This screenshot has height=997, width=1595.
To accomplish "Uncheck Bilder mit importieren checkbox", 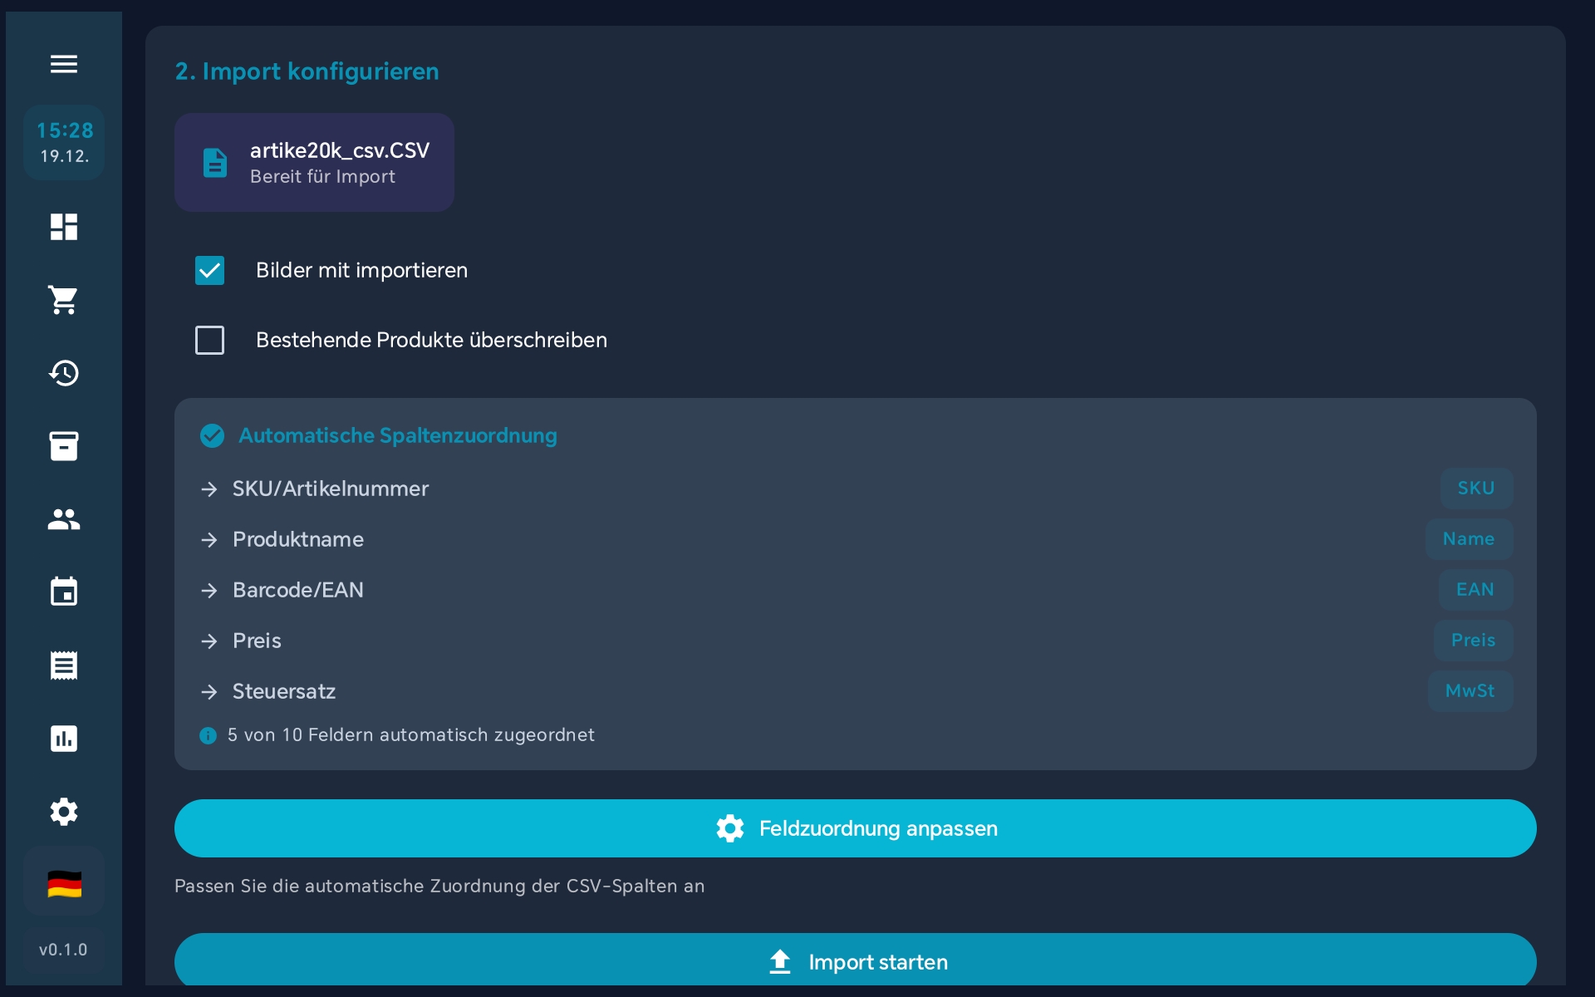I will point(209,270).
